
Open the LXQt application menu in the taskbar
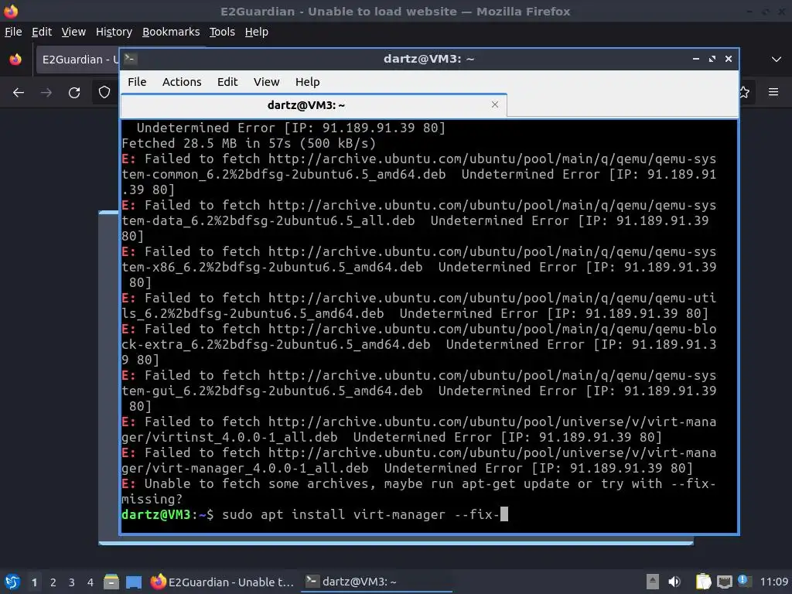(x=12, y=582)
